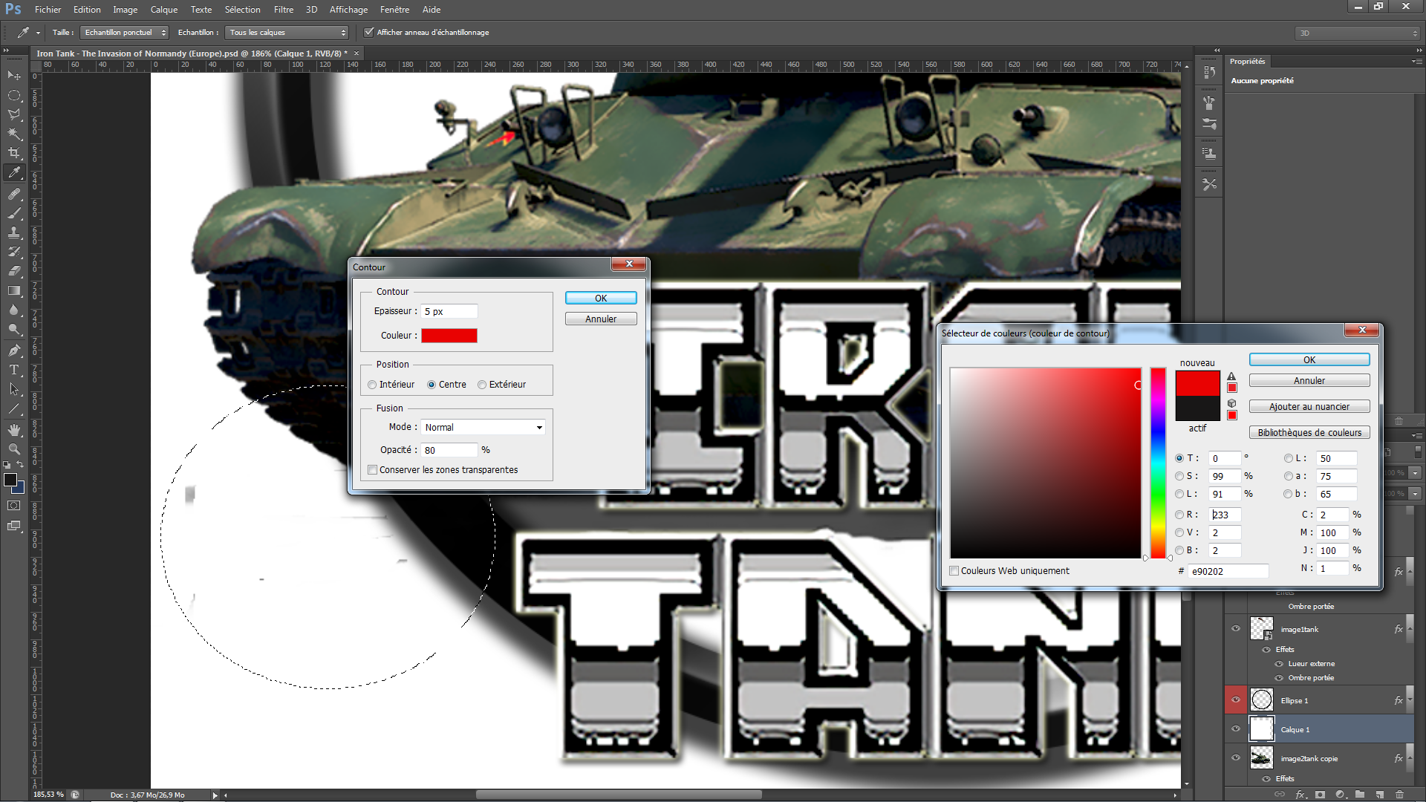The width and height of the screenshot is (1426, 802).
Task: Open the Calque menu
Action: [x=163, y=10]
